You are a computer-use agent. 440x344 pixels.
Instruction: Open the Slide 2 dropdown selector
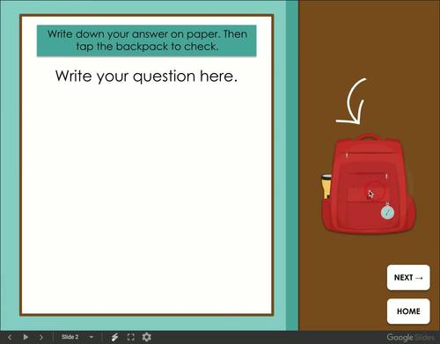(77, 337)
